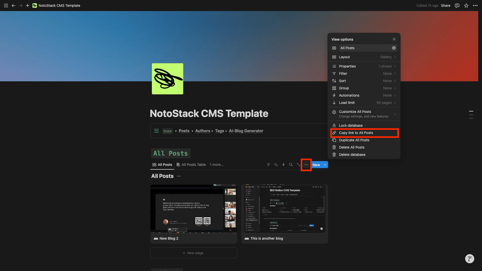
Task: Open the database sort icon
Action: [x=276, y=165]
